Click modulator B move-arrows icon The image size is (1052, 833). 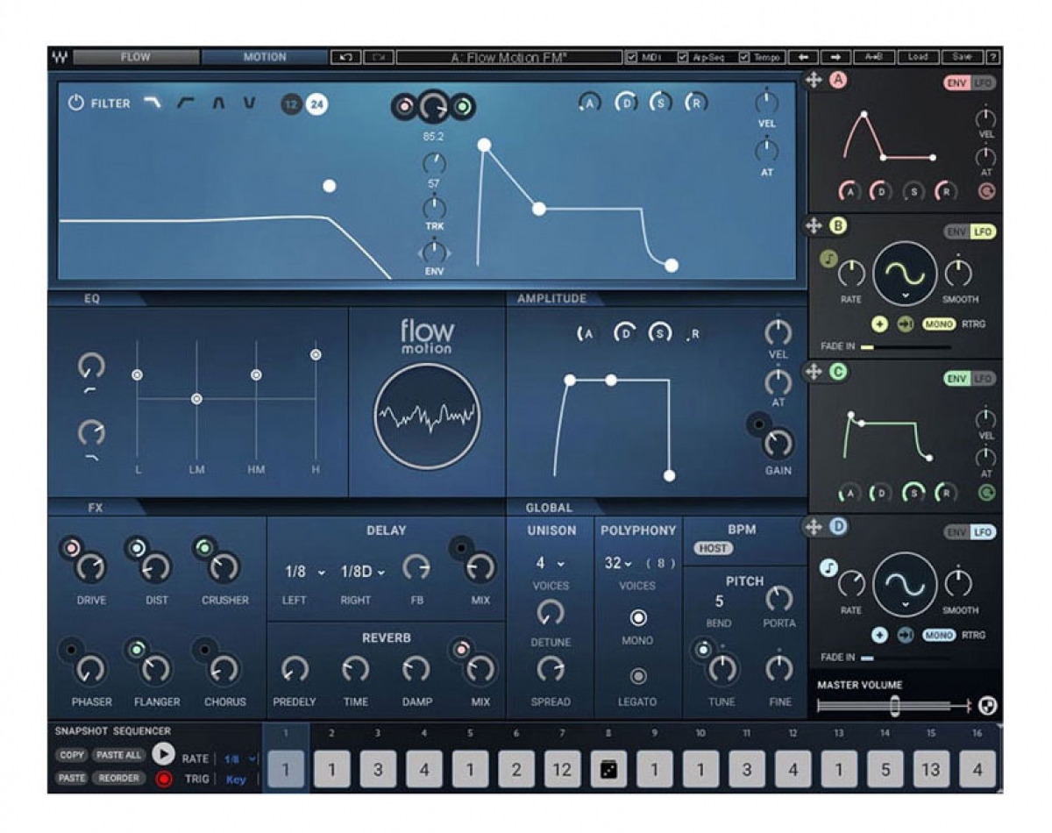[x=814, y=226]
